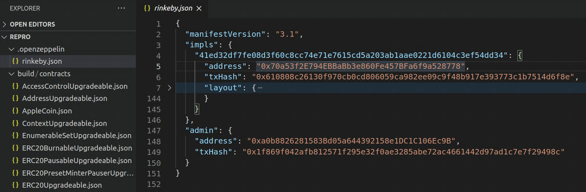This screenshot has width=586, height=192.
Task: Open AddressUpgradeable.json from the explorer
Action: click(65, 99)
